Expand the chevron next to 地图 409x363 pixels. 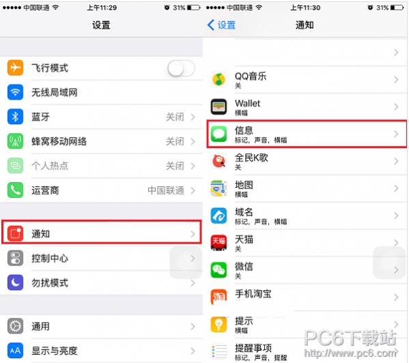coord(396,188)
